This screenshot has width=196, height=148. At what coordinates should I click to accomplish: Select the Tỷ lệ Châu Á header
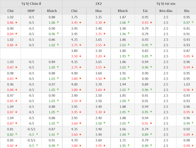click(x=31, y=4)
